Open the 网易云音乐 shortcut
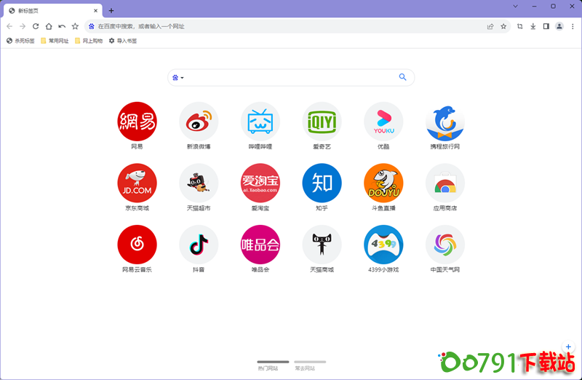 137,245
